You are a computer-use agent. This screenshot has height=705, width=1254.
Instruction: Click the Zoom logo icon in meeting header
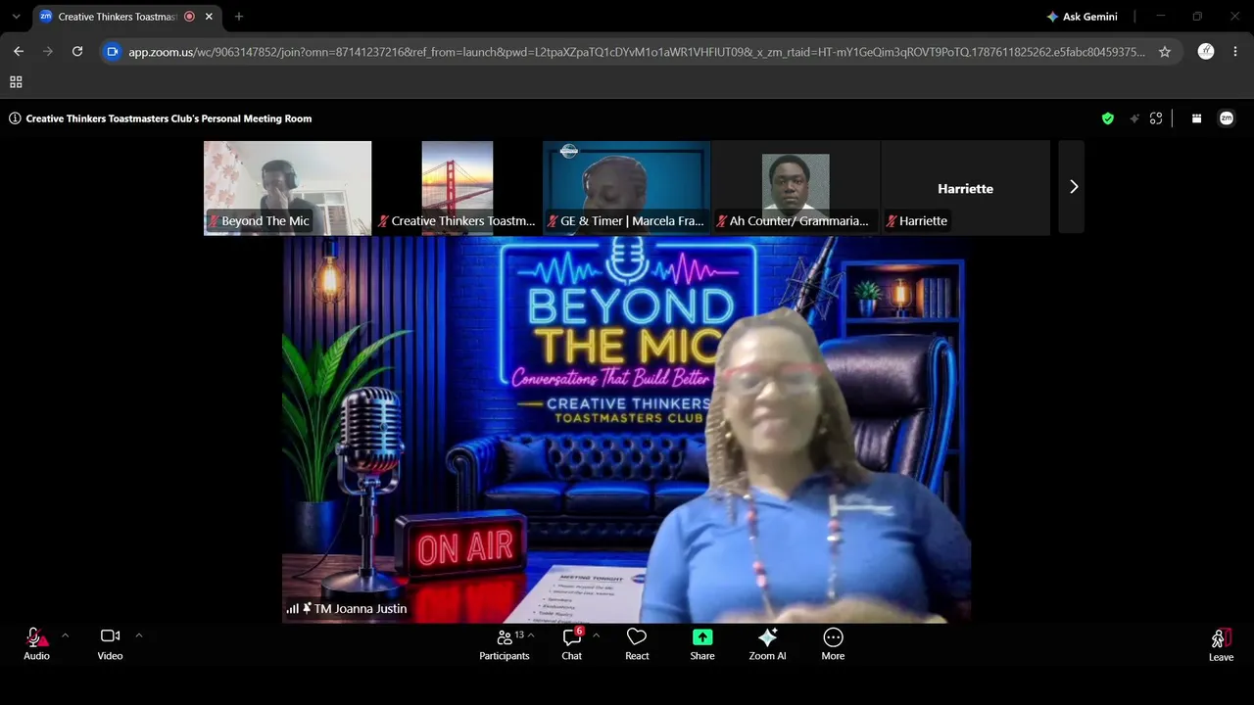coord(1227,118)
